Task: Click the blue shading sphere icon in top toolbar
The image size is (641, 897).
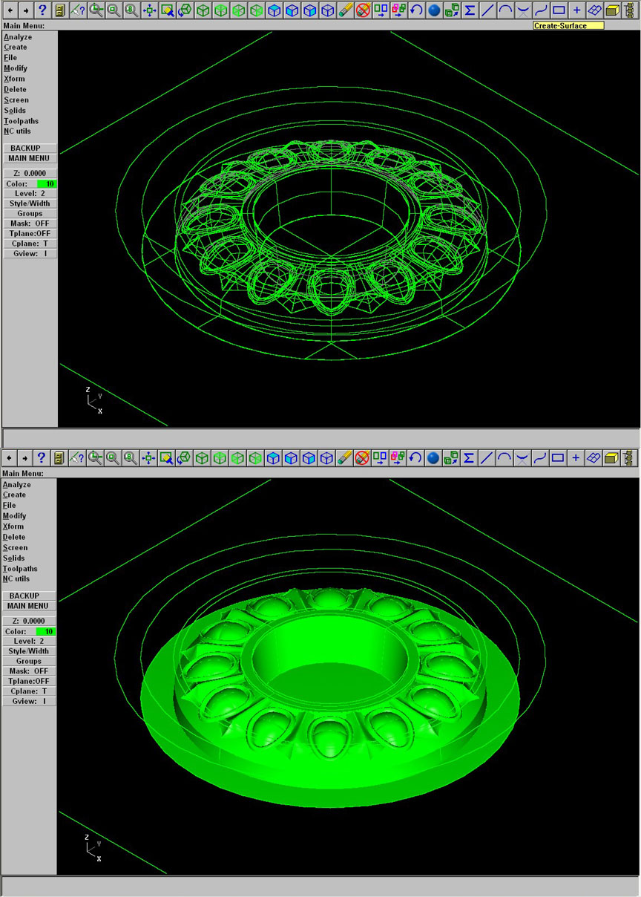Action: point(434,10)
